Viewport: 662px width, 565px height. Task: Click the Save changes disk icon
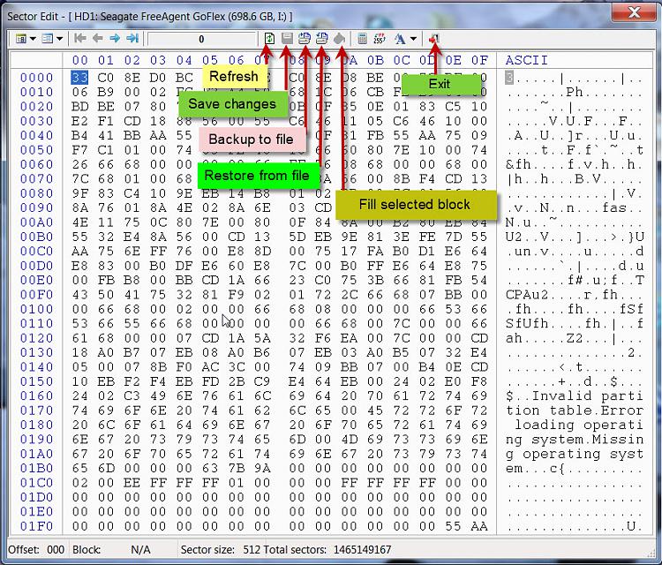(x=287, y=39)
